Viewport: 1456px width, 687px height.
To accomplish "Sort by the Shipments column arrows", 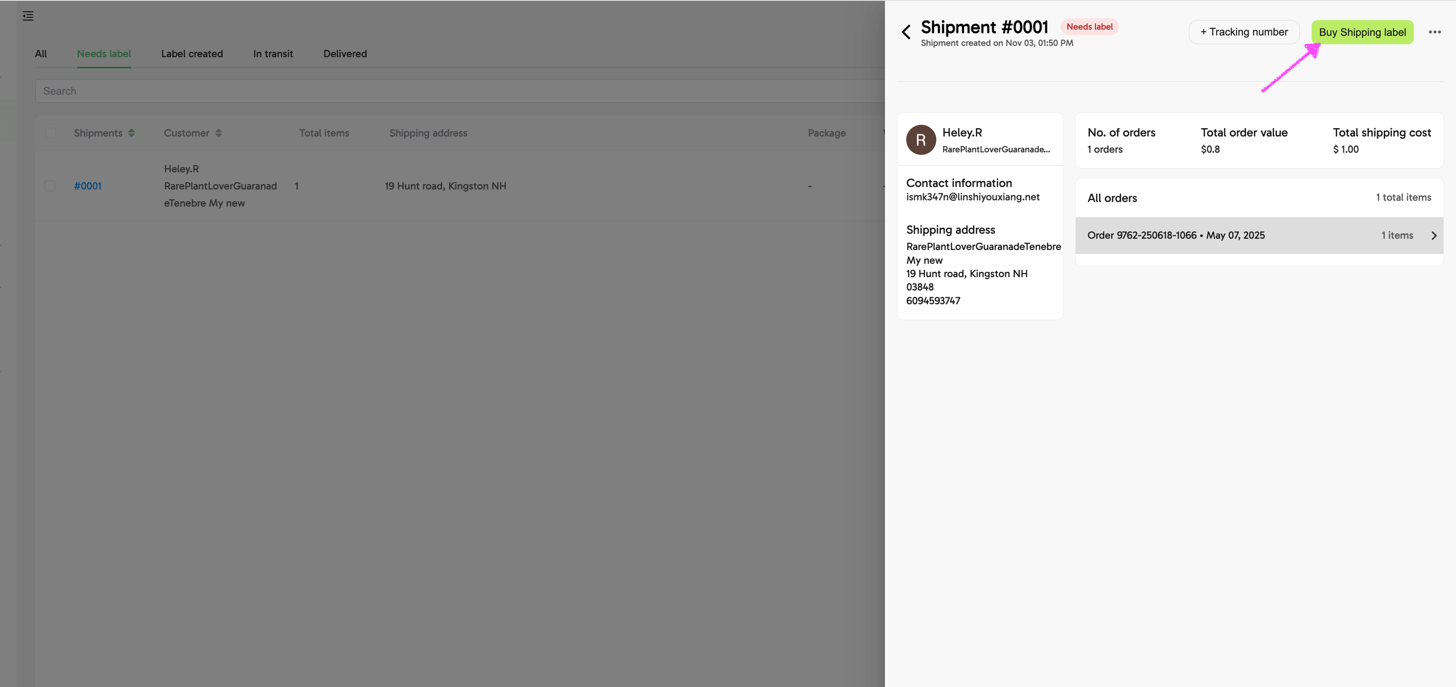I will [x=131, y=133].
